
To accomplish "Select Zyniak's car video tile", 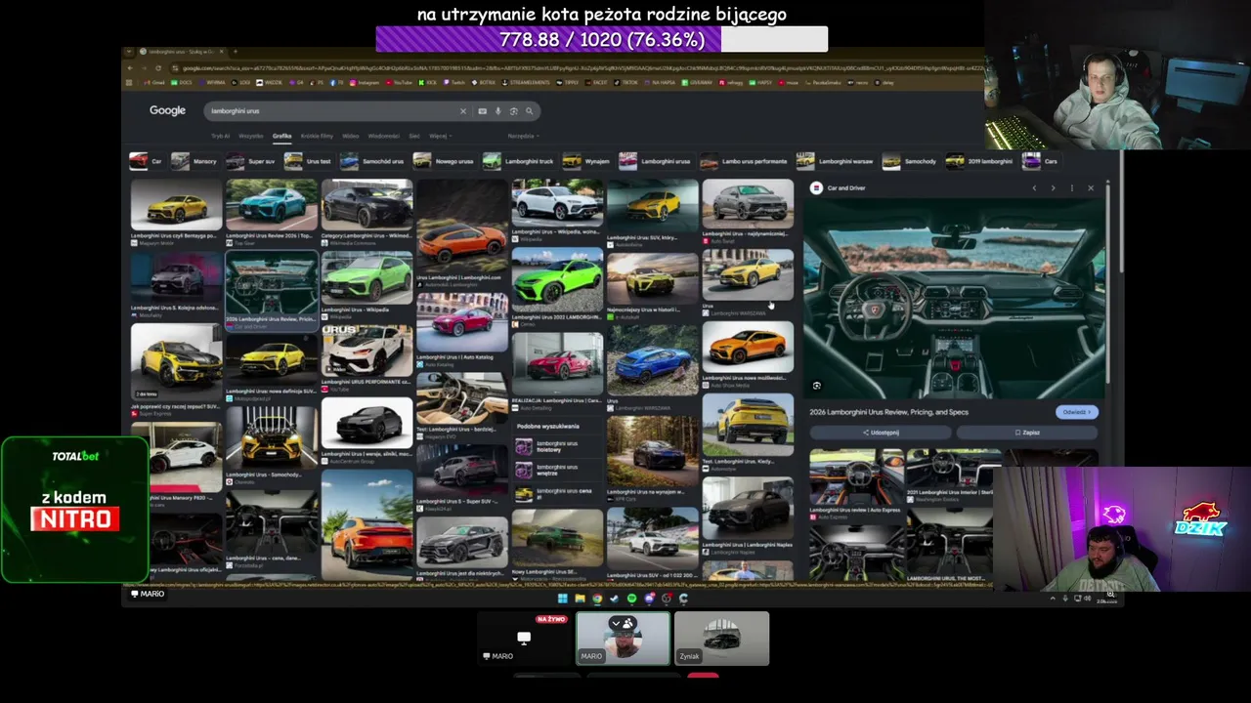I will (x=721, y=639).
